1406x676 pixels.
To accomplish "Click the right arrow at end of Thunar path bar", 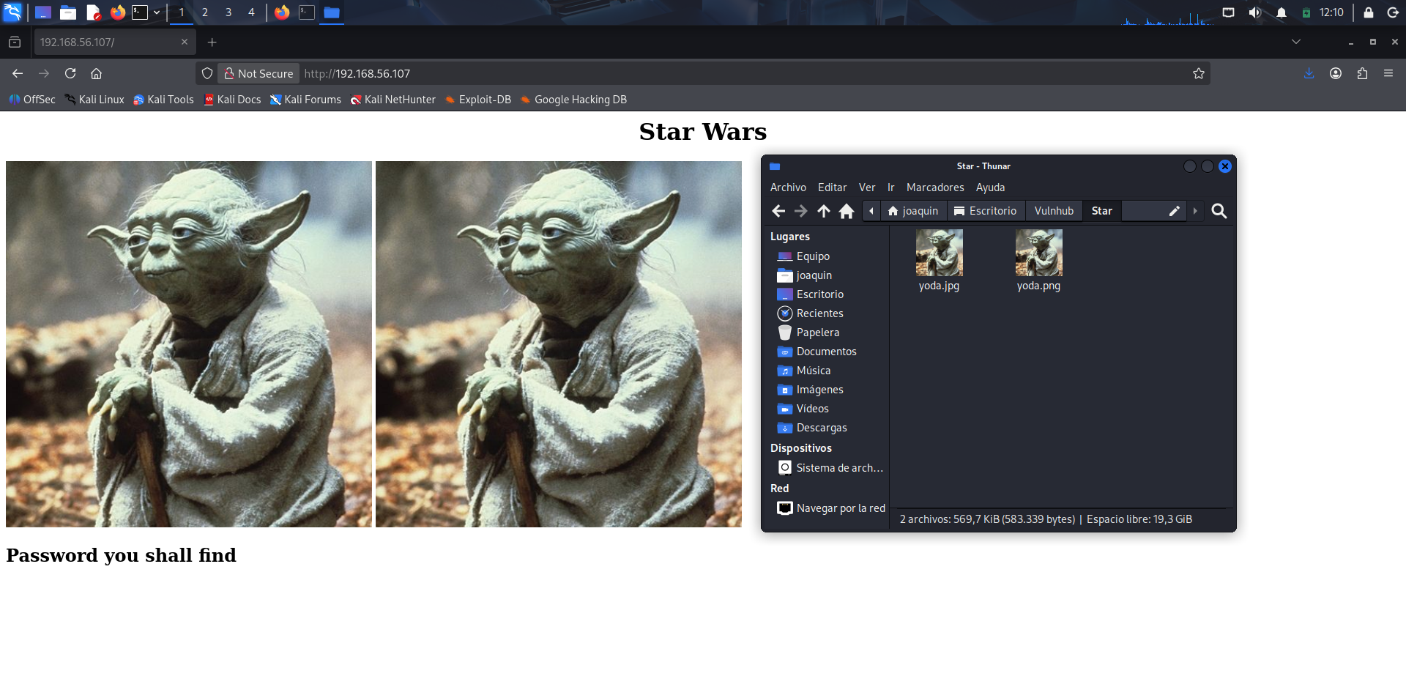I will (x=1194, y=210).
